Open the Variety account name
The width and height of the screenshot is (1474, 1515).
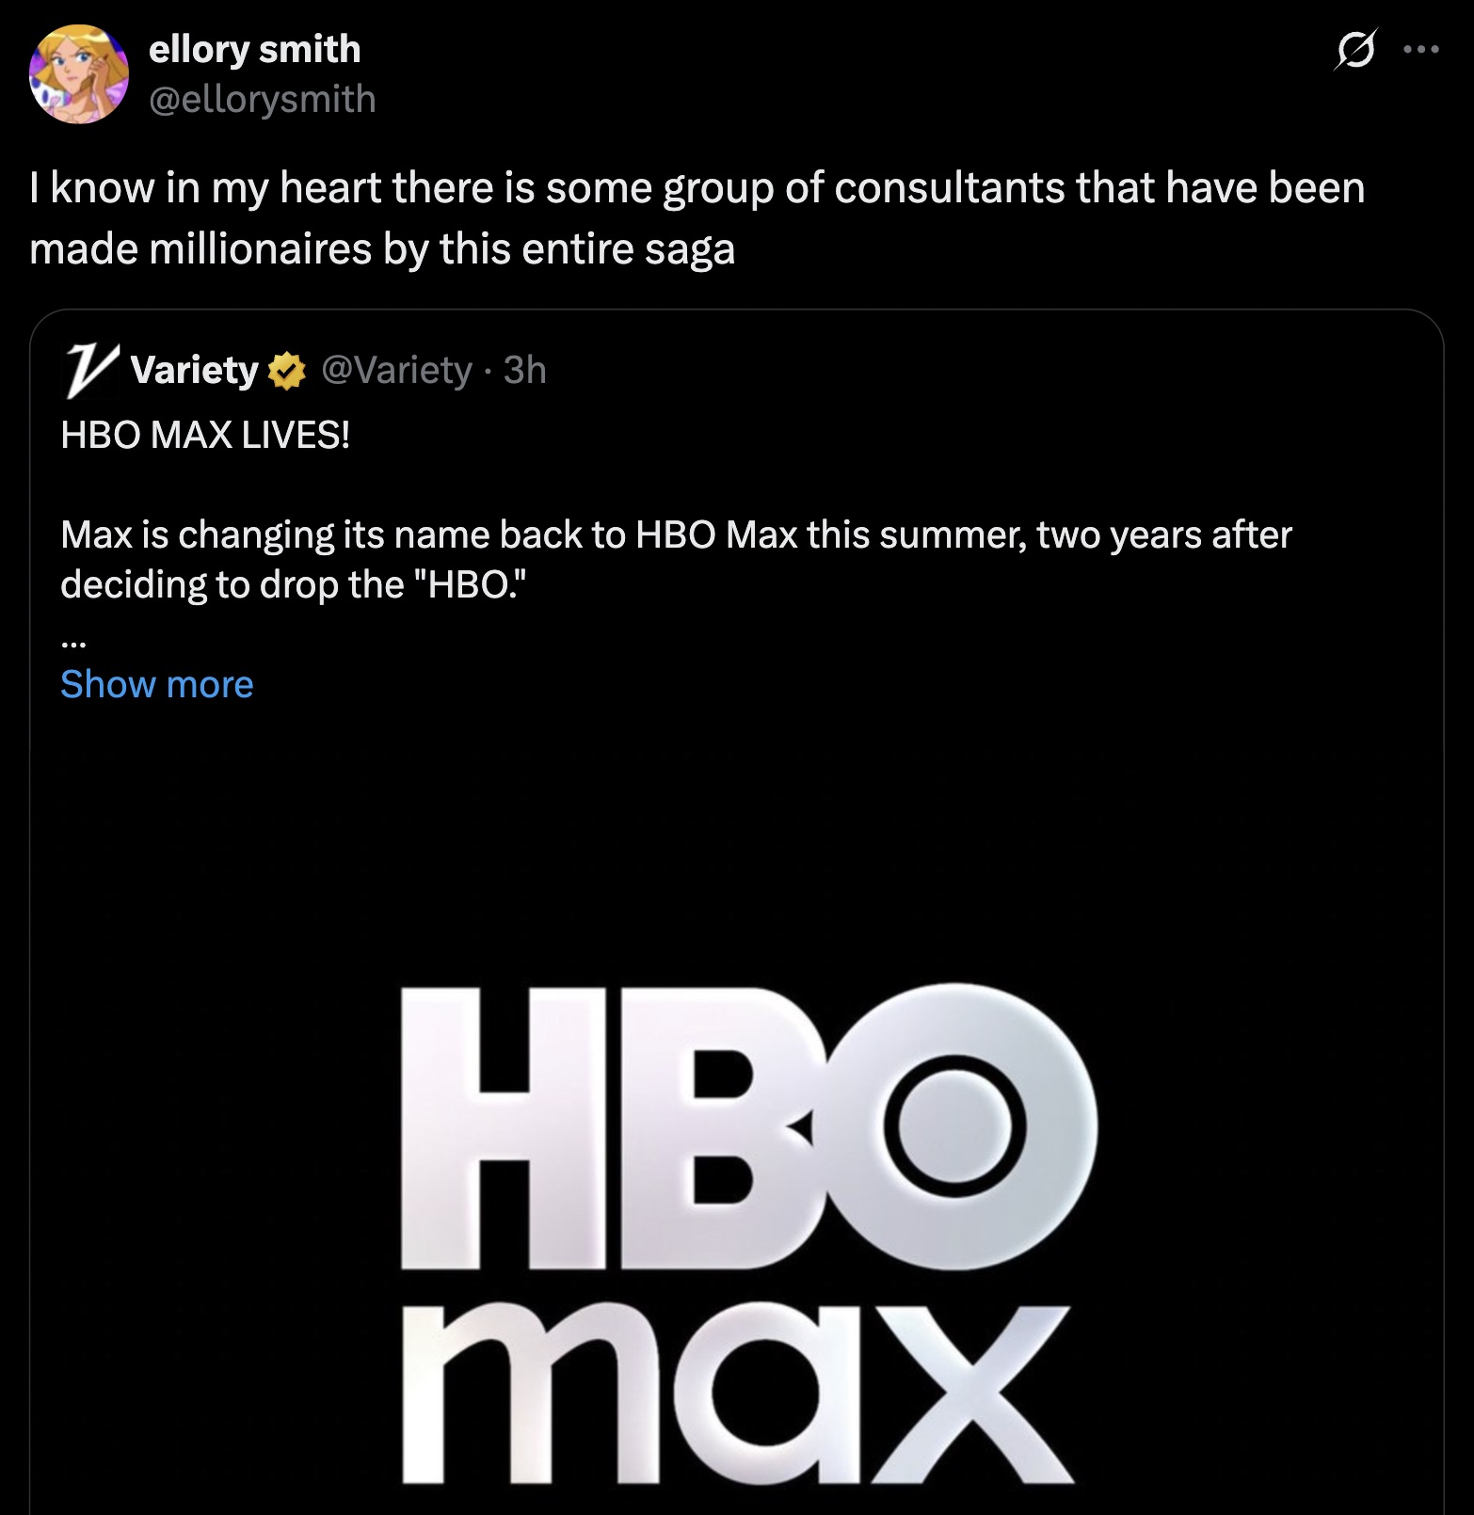[195, 370]
